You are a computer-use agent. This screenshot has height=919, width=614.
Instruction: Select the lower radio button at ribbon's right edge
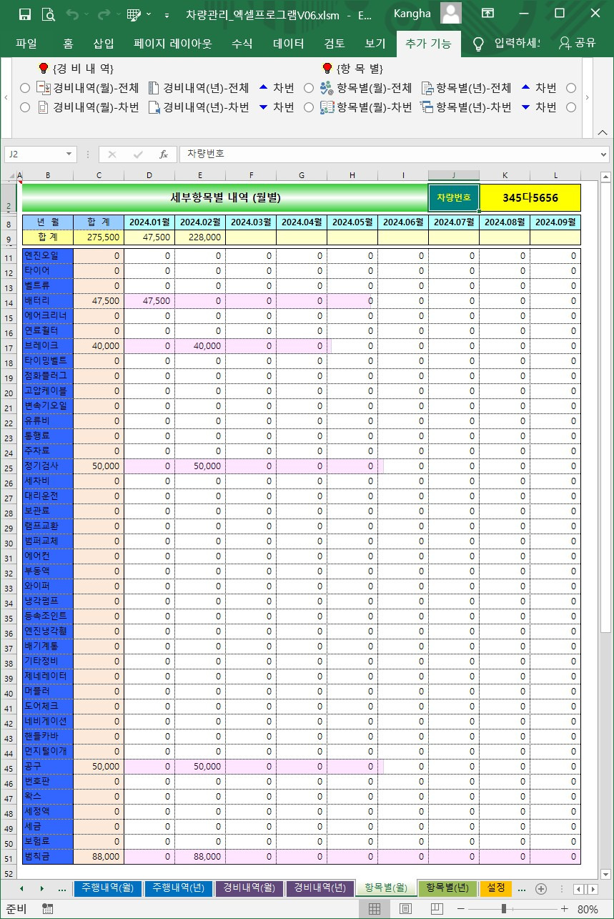[571, 107]
